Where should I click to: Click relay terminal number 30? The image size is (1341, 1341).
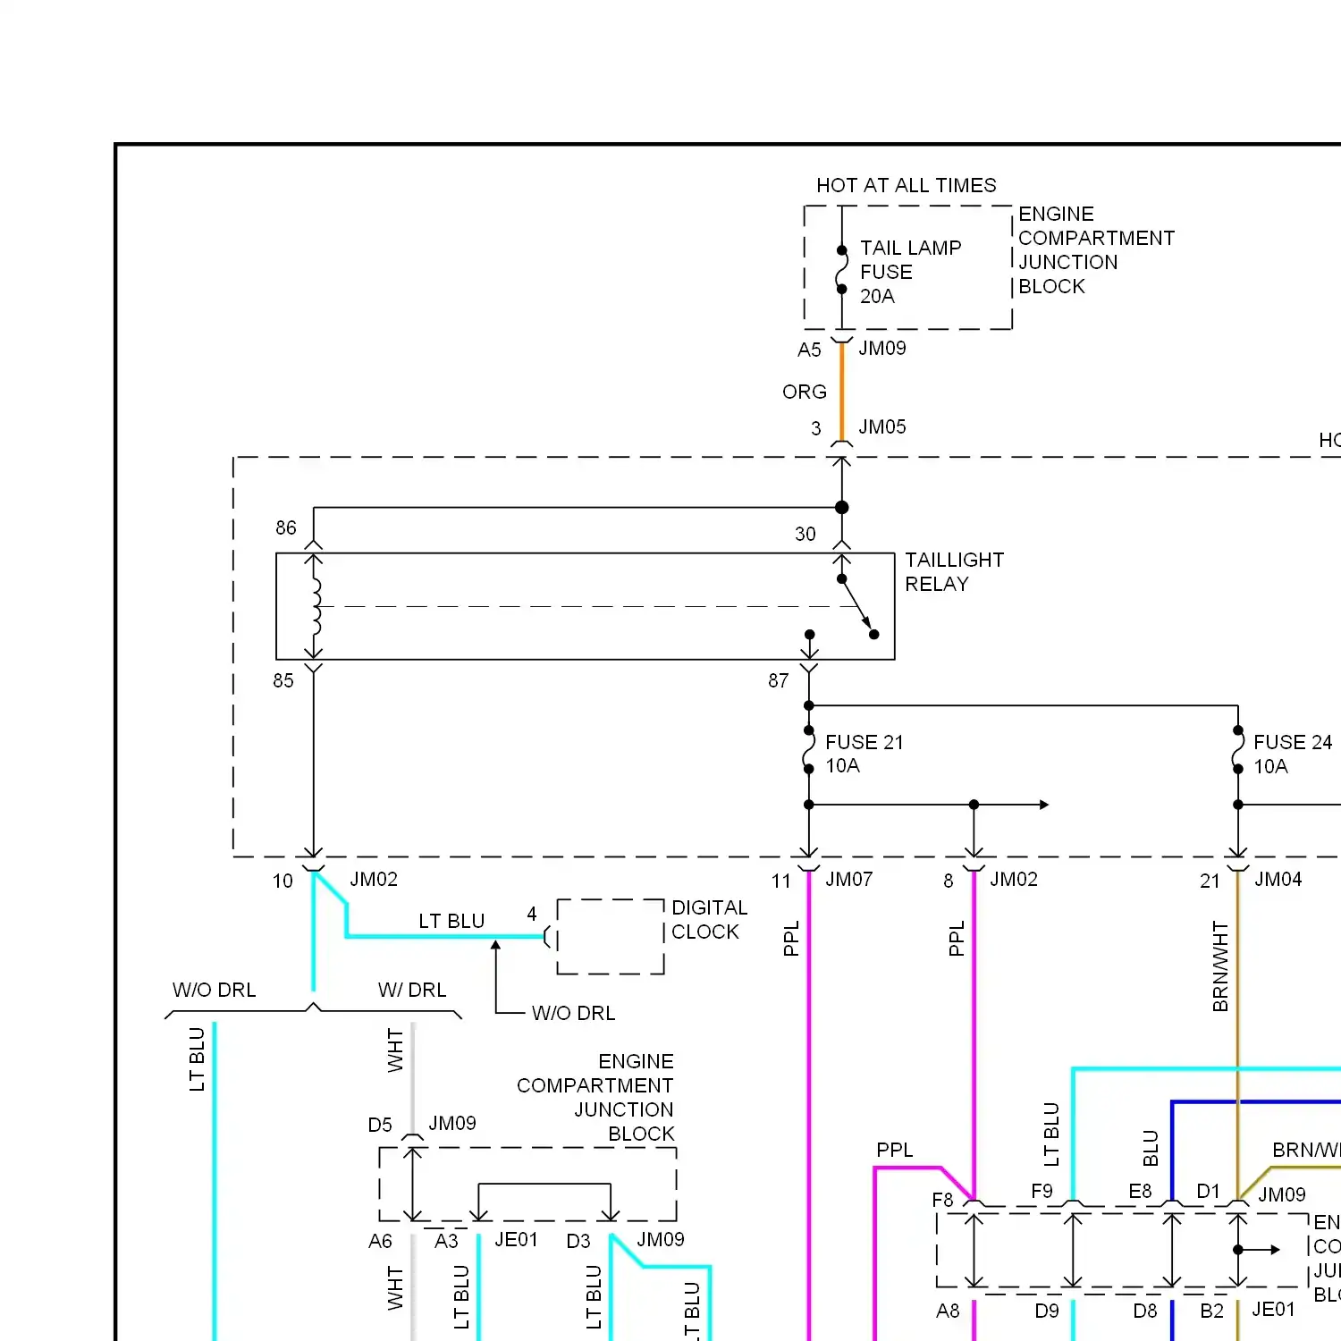pos(805,534)
